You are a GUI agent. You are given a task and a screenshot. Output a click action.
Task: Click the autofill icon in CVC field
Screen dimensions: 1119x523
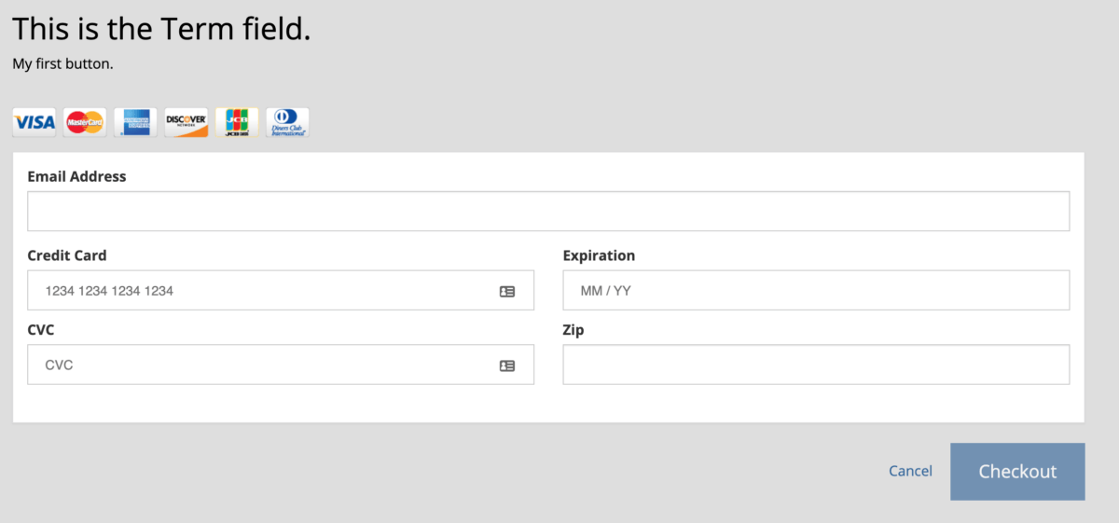click(507, 366)
